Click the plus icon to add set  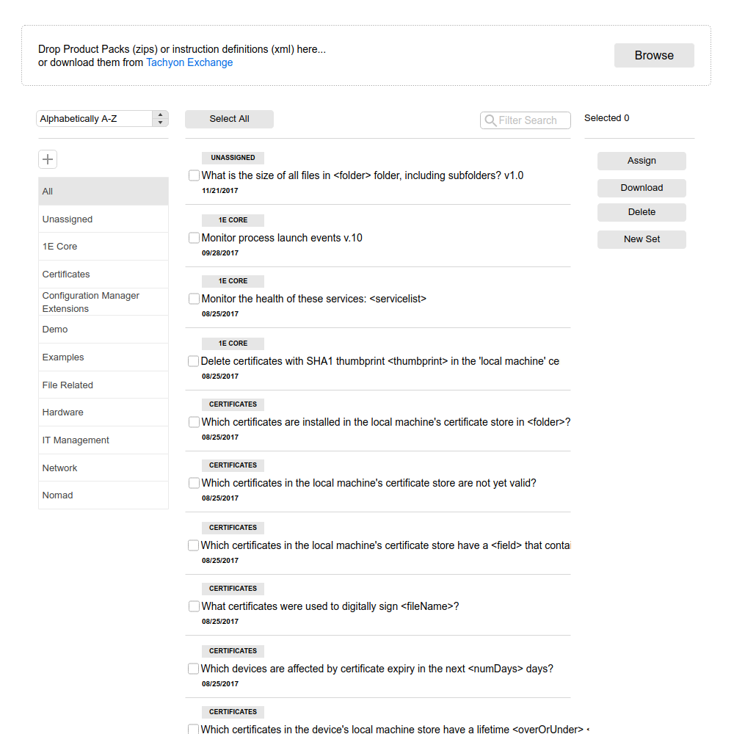tap(47, 159)
